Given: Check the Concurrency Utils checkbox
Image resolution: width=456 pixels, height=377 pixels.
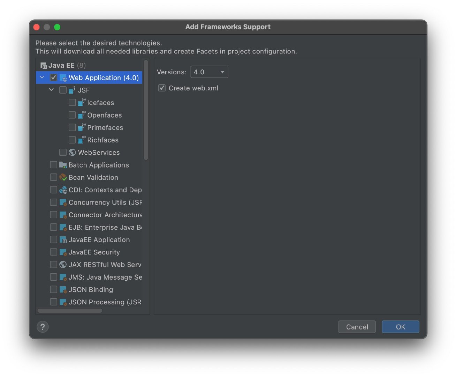Looking at the screenshot, I should (x=53, y=202).
